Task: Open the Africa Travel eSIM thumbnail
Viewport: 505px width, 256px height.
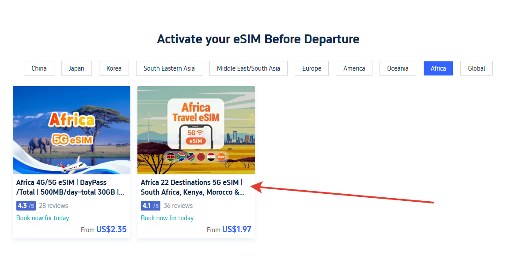Action: click(196, 130)
